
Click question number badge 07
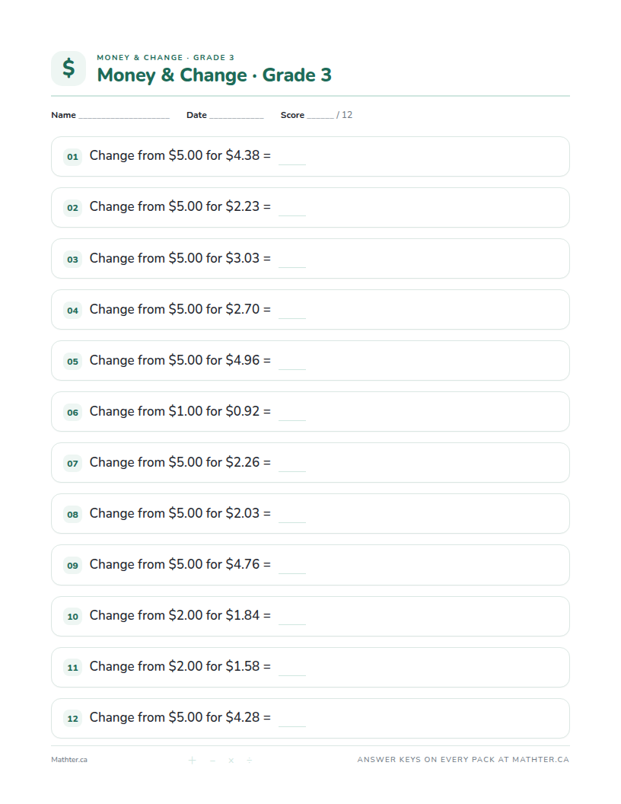pos(73,463)
